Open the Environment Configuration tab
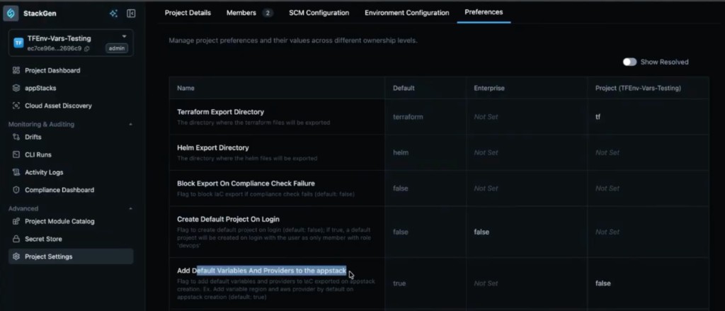Screen dimensions: 725x311 [407, 13]
